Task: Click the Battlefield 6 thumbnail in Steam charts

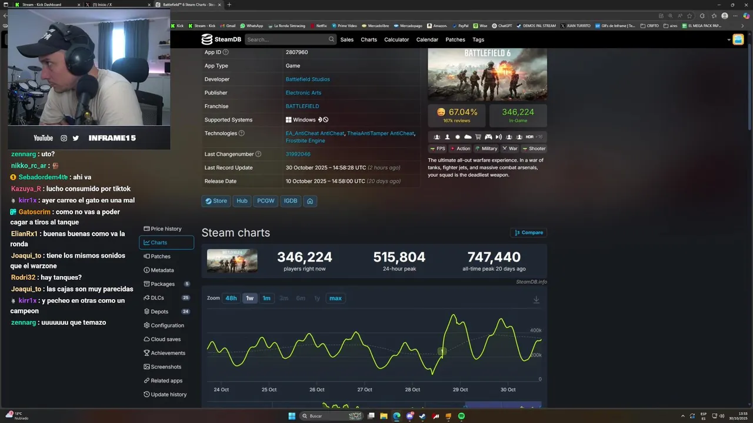Action: (x=232, y=261)
